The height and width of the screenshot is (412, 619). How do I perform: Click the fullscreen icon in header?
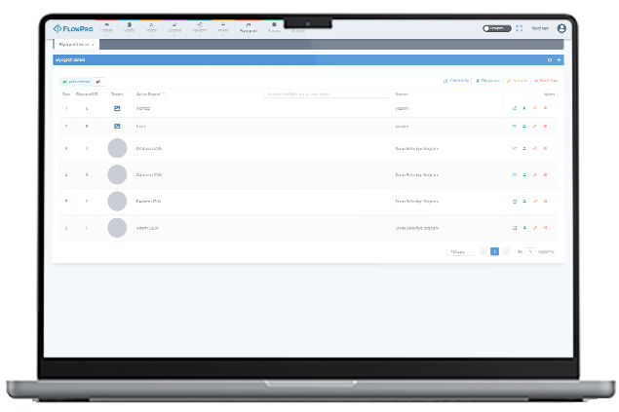[519, 29]
